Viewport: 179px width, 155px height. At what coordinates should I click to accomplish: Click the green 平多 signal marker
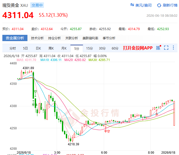click(34, 105)
